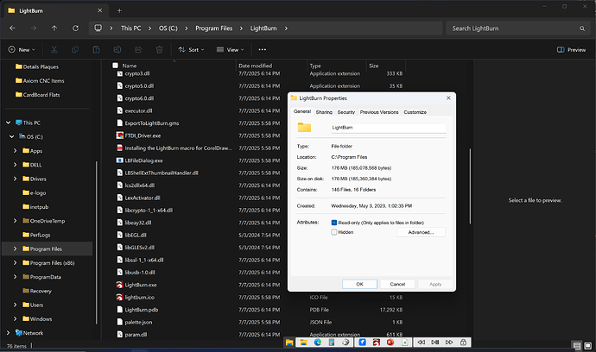Open the View dropdown menu
The width and height of the screenshot is (596, 352).
point(230,50)
